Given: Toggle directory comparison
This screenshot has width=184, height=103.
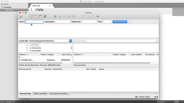Looking at the screenshot, I should pyautogui.click(x=89, y=16).
